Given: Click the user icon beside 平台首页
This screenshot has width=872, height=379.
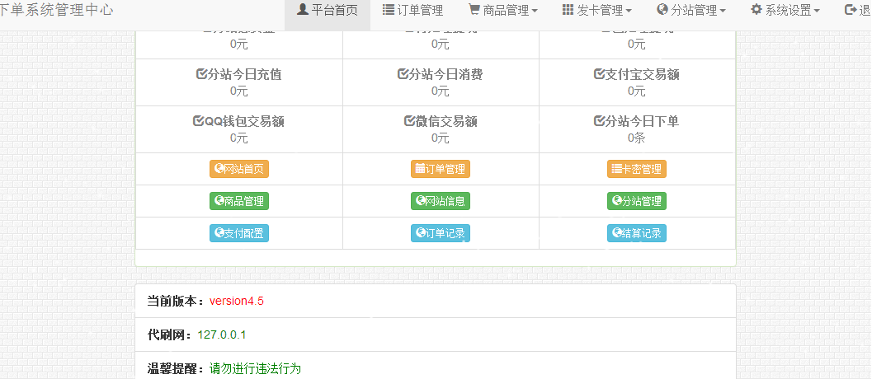Looking at the screenshot, I should coord(302,10).
